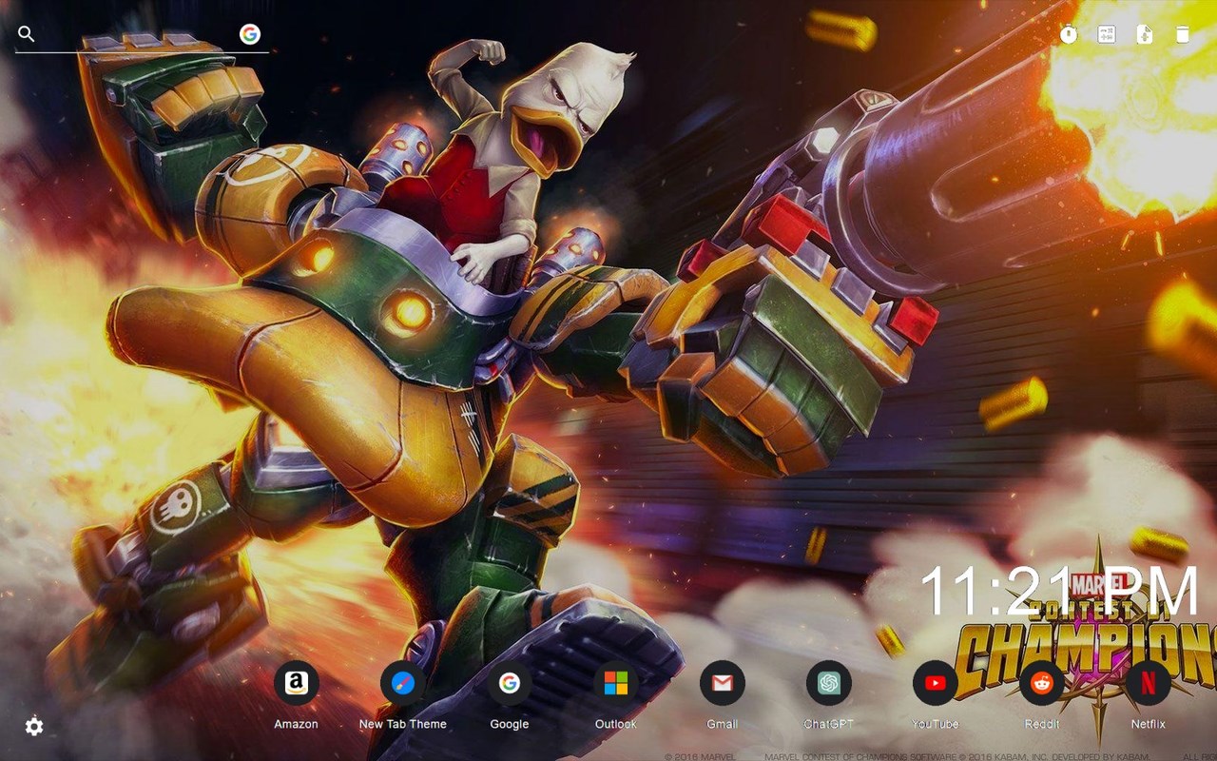Image resolution: width=1217 pixels, height=761 pixels.
Task: Open the ChatGPT shortcut icon
Action: pyautogui.click(x=829, y=683)
